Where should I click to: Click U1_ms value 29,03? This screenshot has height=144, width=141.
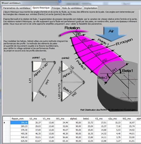pyautogui.click(x=35, y=126)
